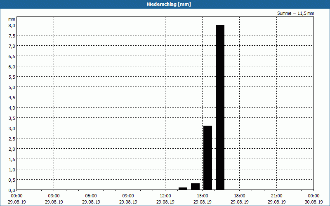
Task: Click the 06:00 time axis label
Action: point(91,196)
